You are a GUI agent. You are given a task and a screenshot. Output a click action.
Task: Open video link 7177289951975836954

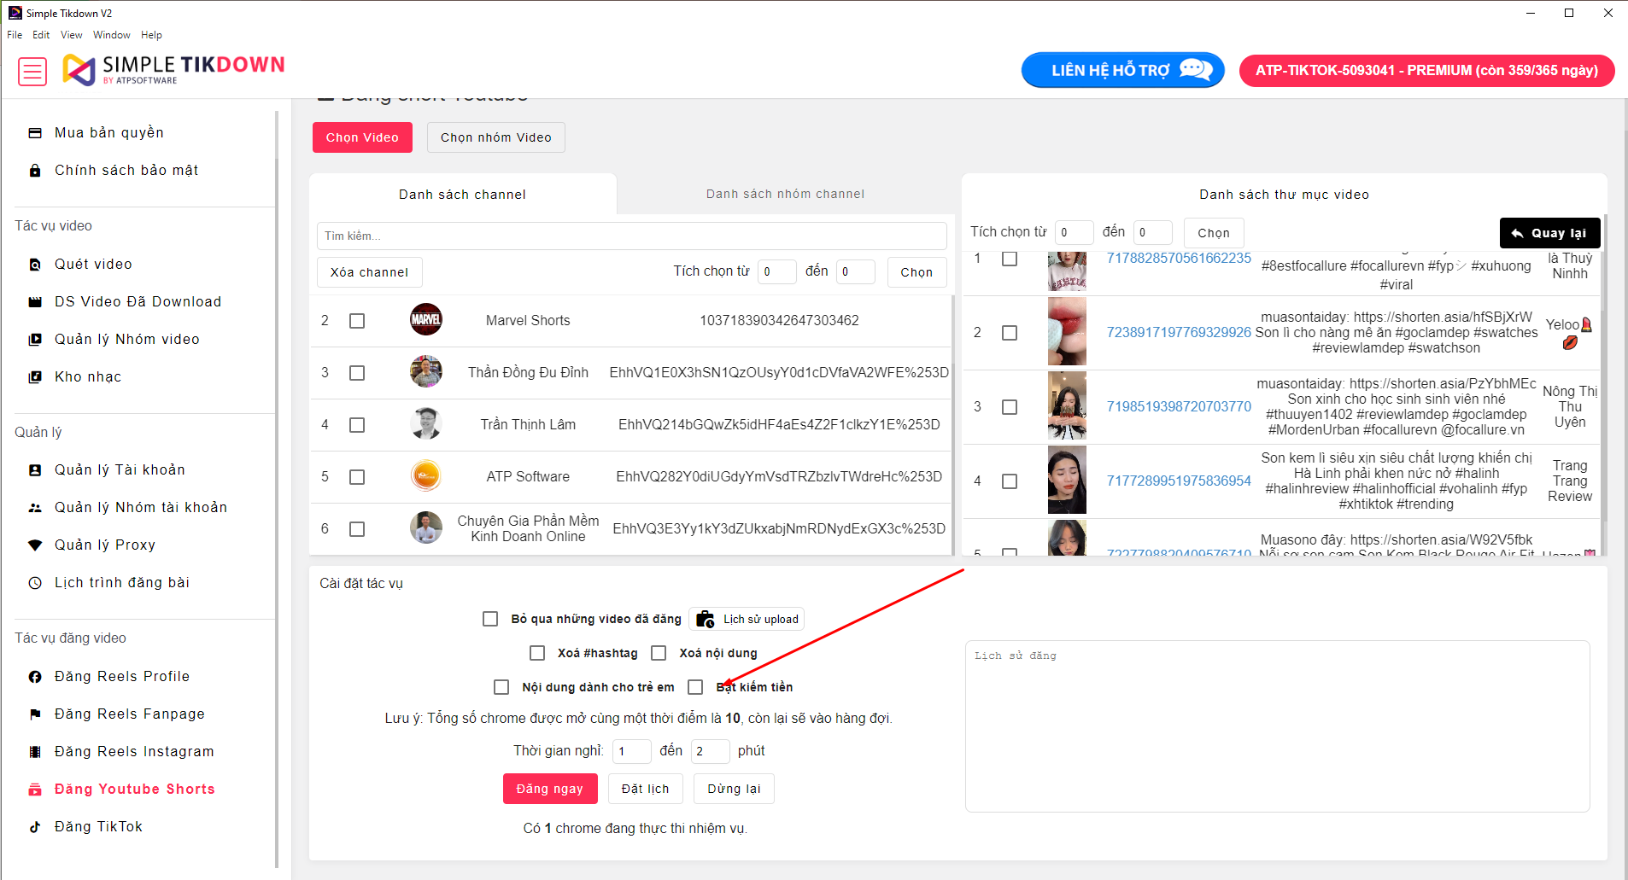1179,481
